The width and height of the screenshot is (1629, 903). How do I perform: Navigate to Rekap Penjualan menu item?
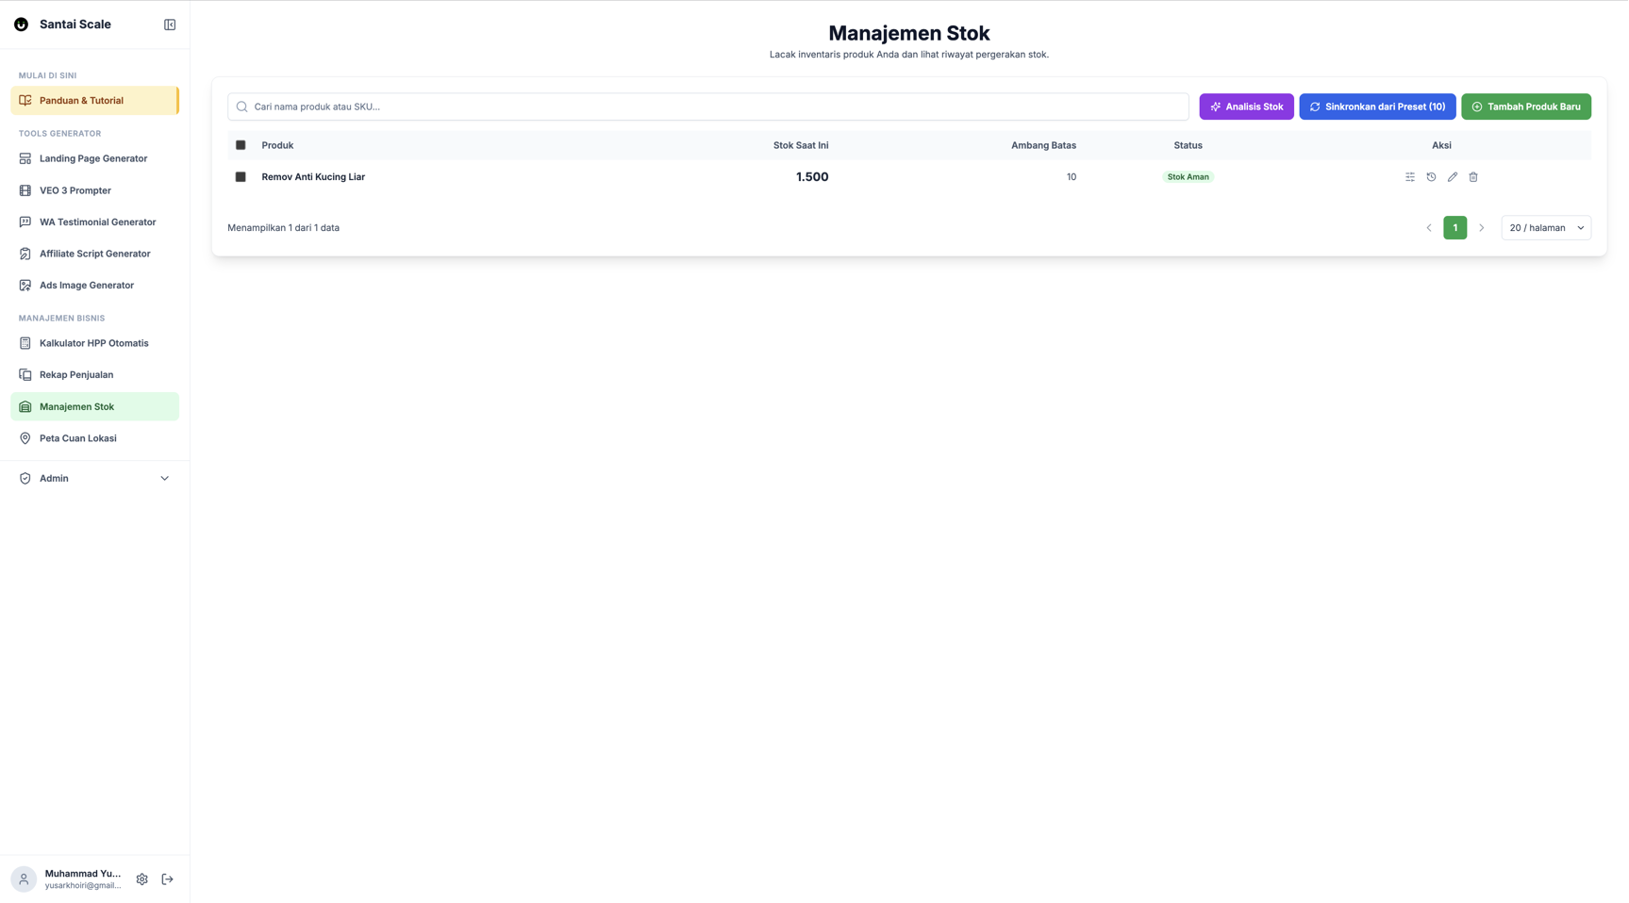(76, 375)
